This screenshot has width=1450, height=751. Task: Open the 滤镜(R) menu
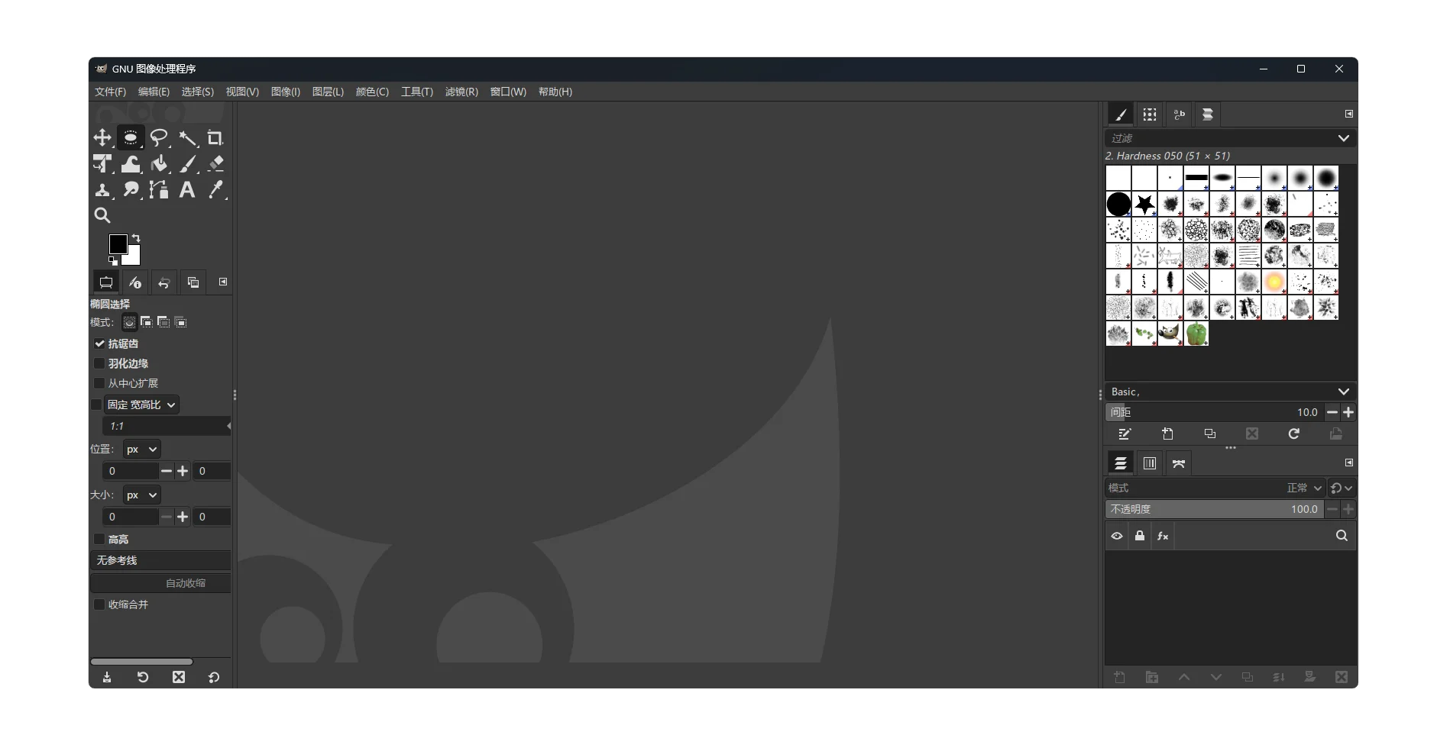coord(461,92)
